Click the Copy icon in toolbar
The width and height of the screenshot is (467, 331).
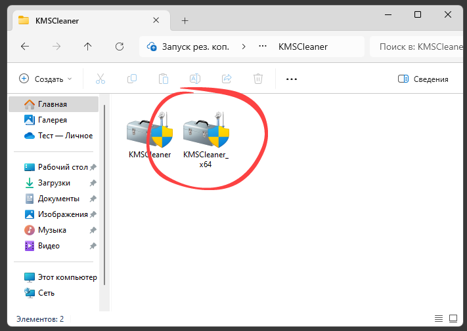tap(132, 79)
